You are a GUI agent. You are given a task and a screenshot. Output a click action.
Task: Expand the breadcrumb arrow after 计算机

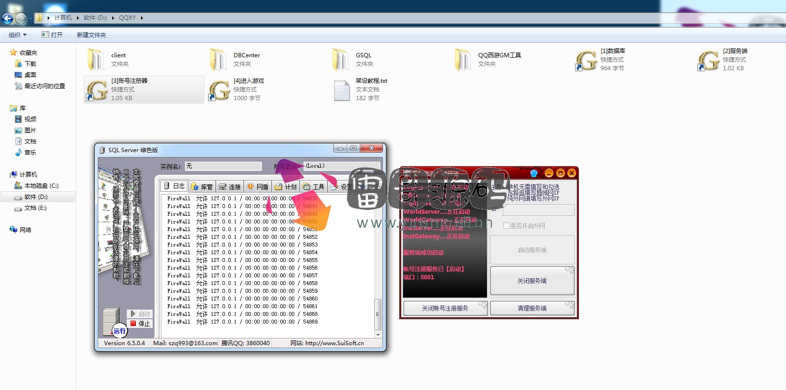78,18
